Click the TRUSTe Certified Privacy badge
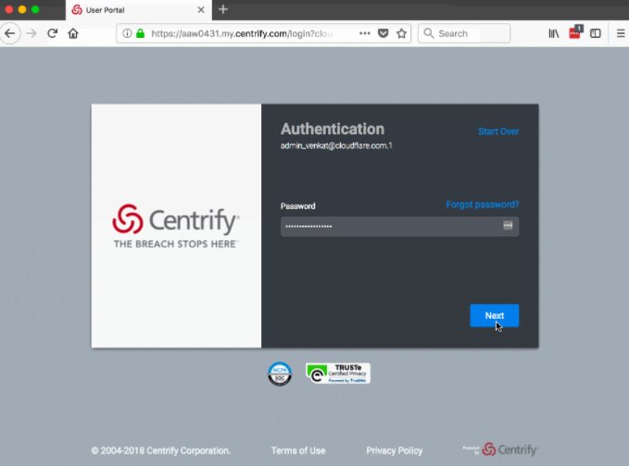 338,374
